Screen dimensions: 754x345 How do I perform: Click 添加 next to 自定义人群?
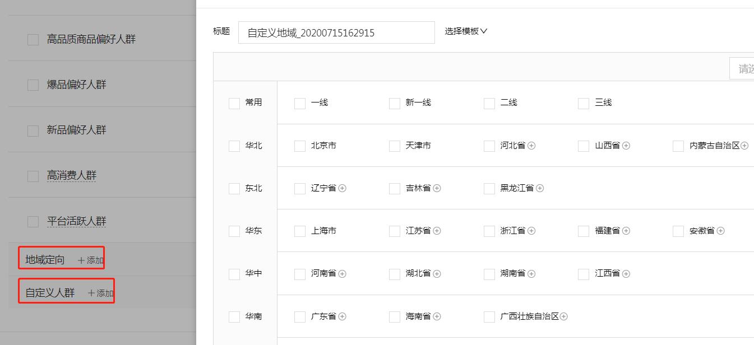point(100,292)
